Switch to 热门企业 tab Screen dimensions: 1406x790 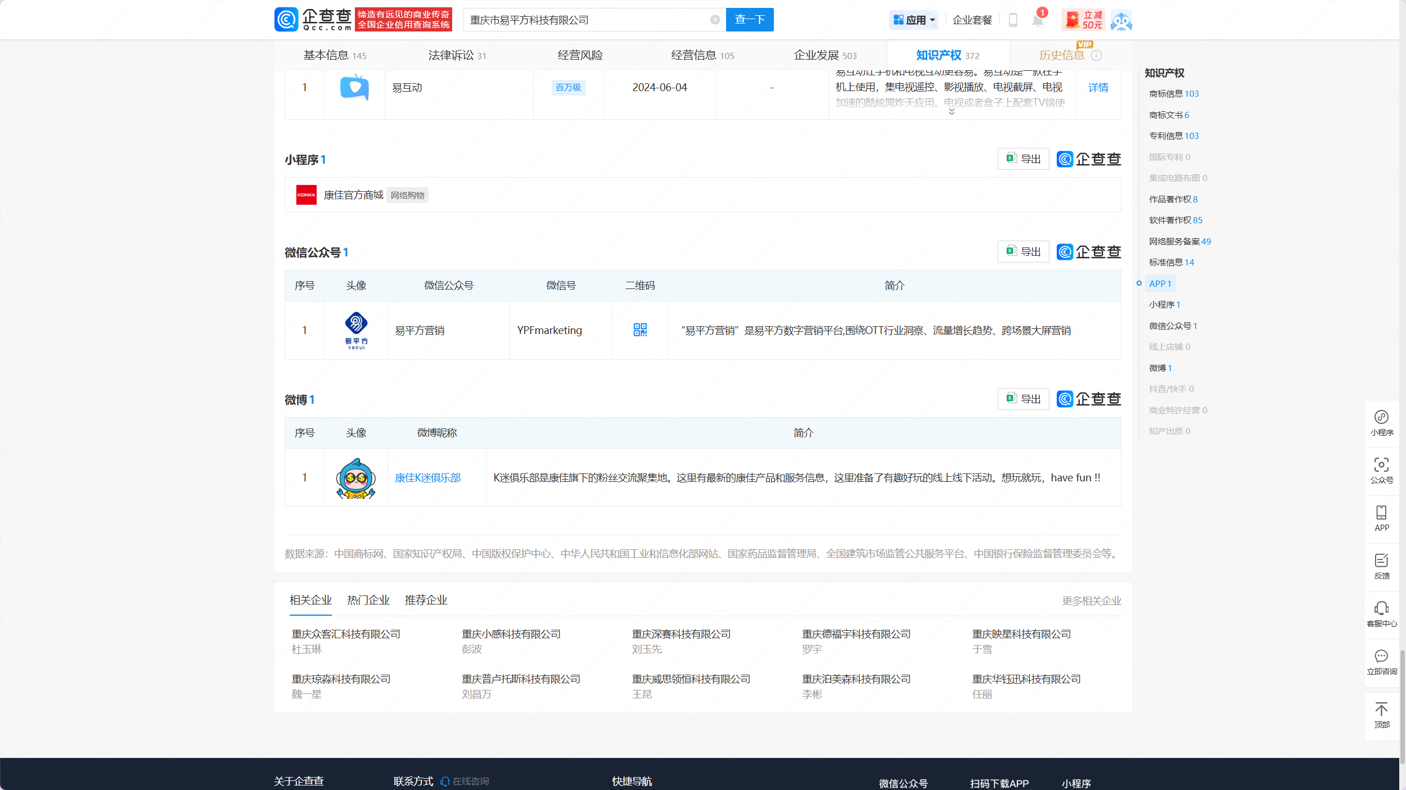tap(368, 600)
